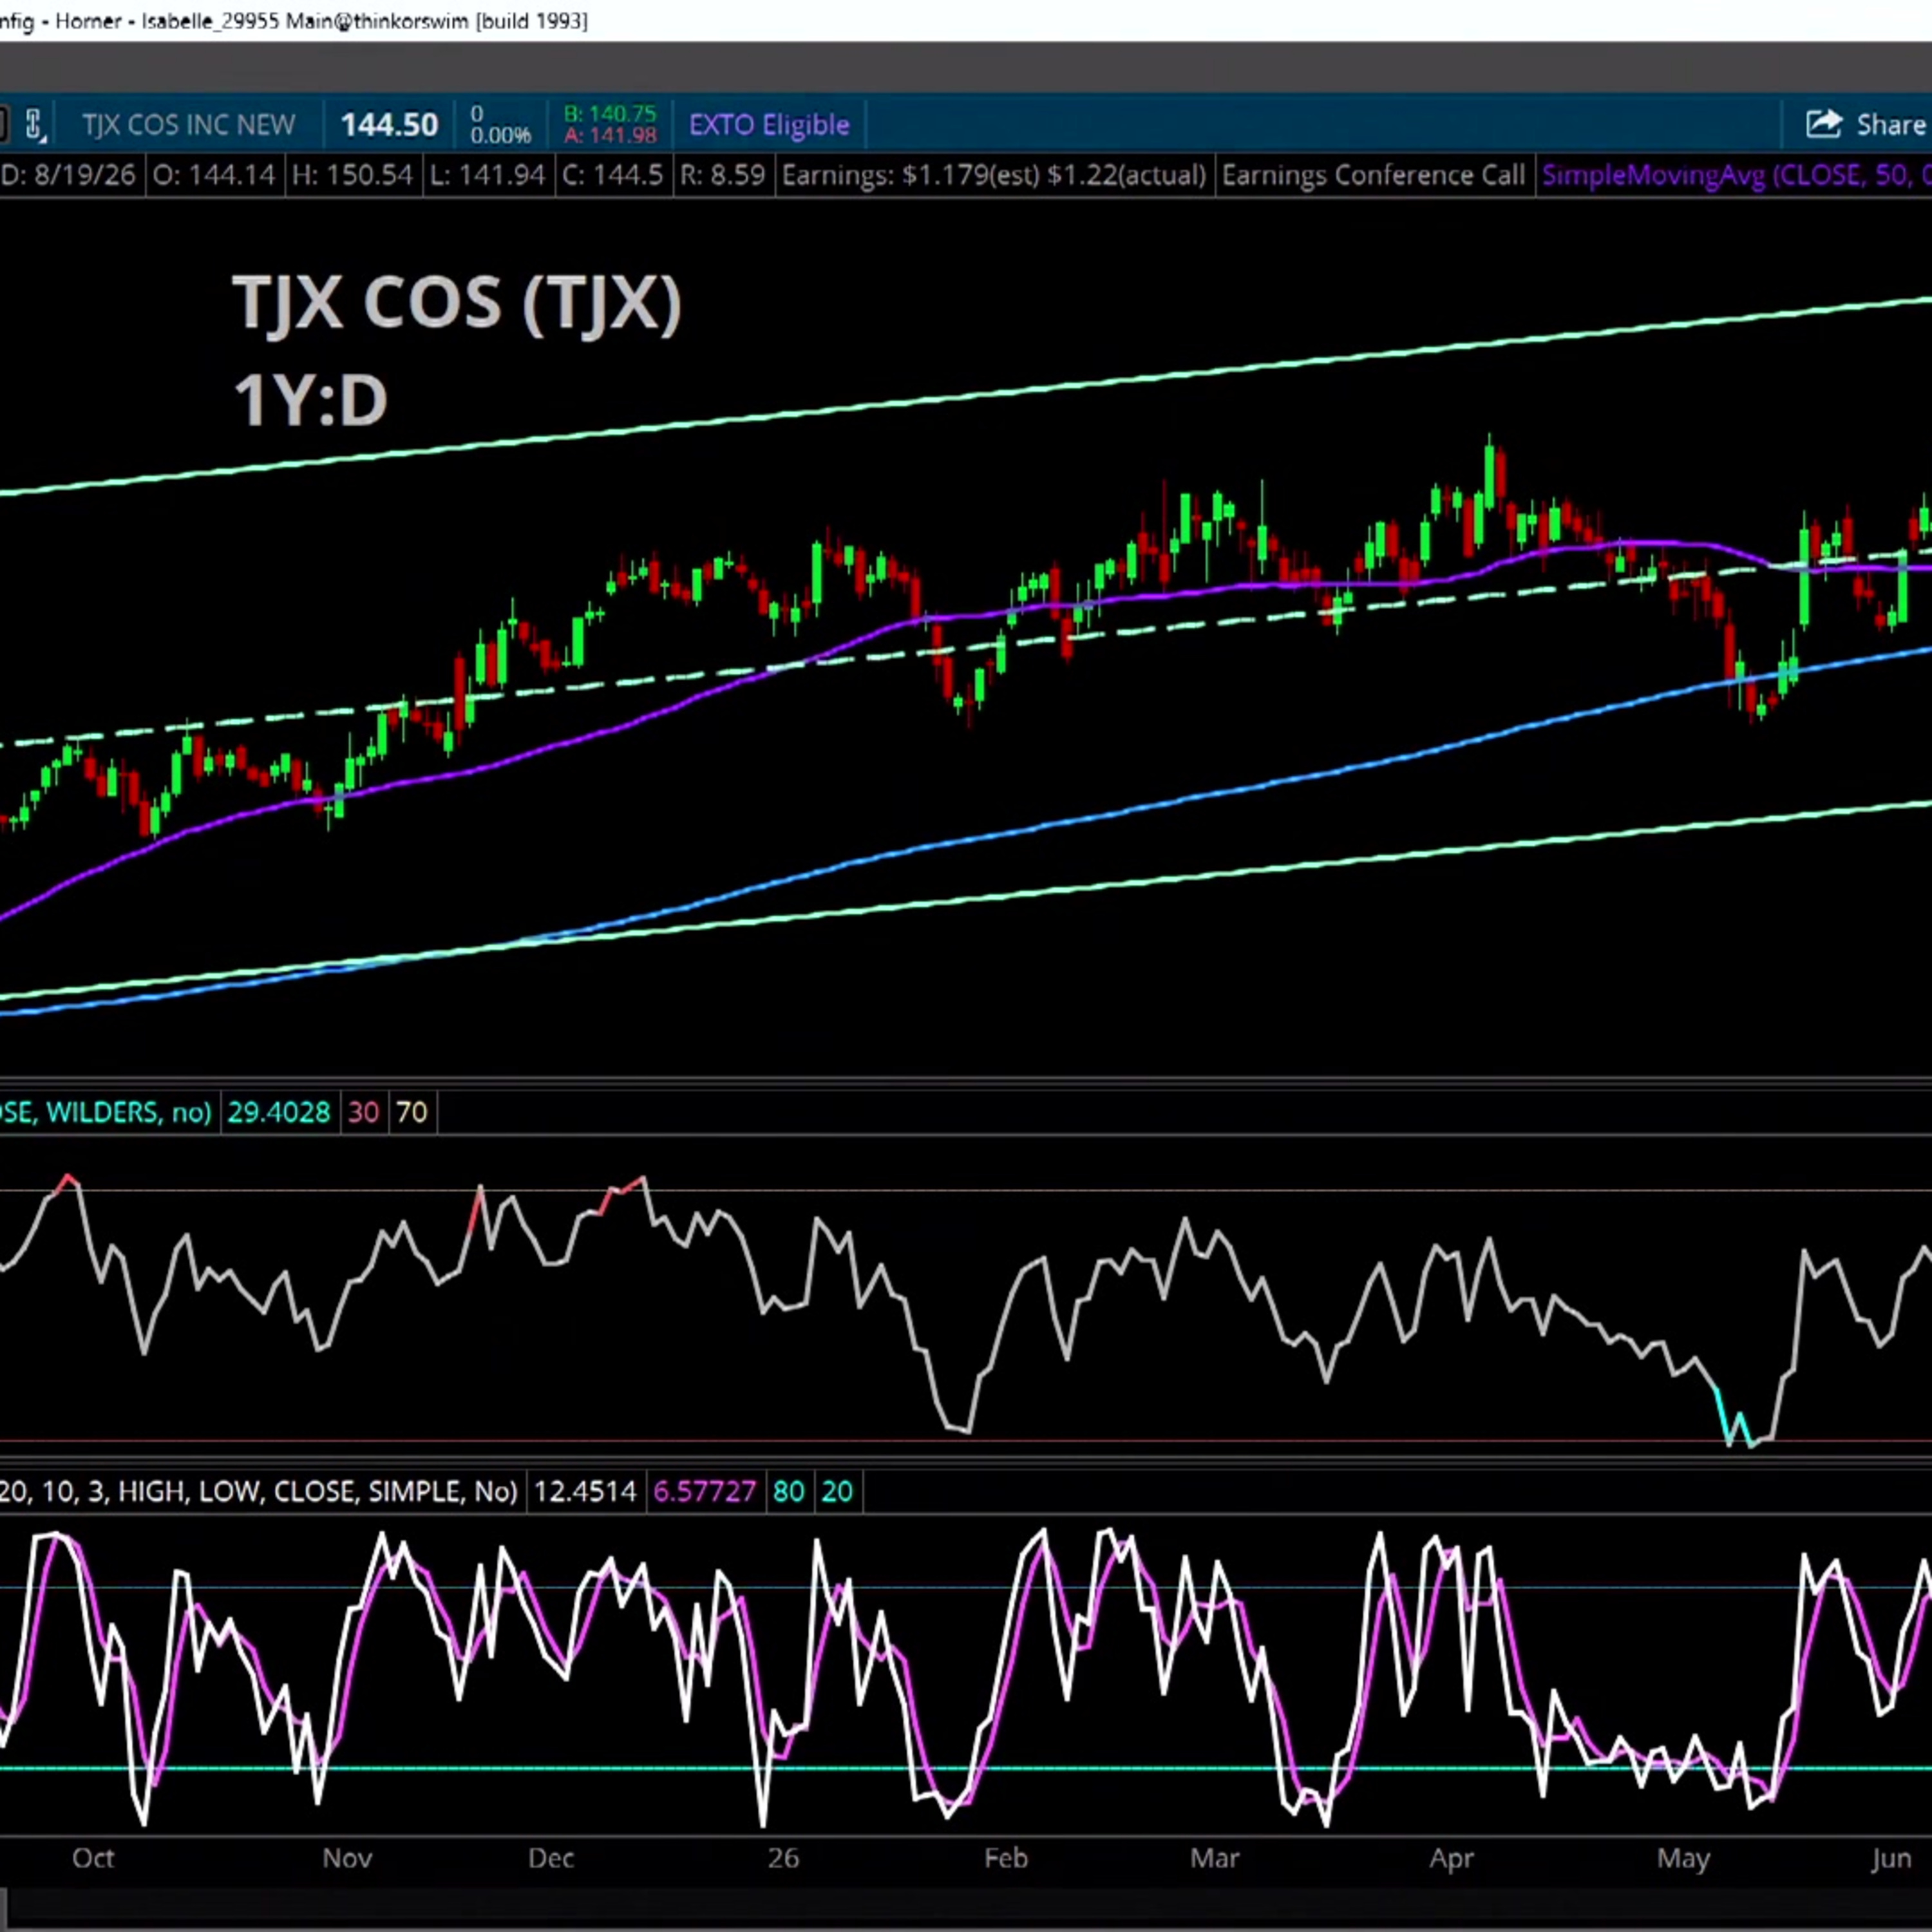Click the bid price B: 140.75
This screenshot has height=1932, width=1932.
coord(610,114)
